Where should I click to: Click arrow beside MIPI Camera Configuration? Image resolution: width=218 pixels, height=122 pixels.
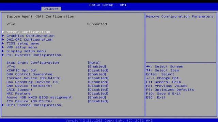click(x=3, y=105)
